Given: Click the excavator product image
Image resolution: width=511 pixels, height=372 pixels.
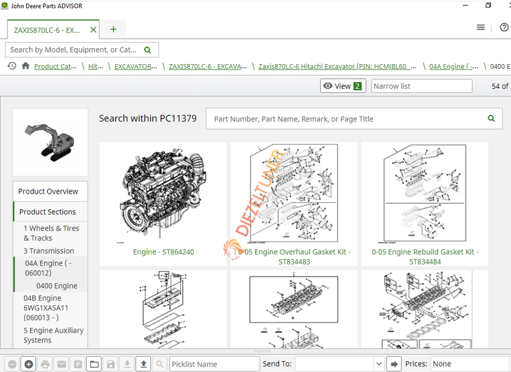Looking at the screenshot, I should point(50,143).
